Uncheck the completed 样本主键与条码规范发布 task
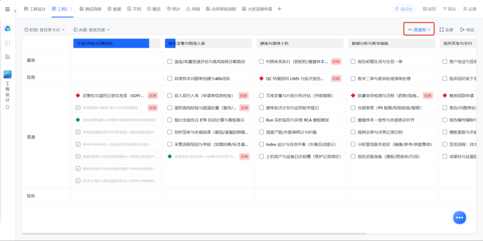The height and width of the screenshot is (241, 483). [78, 181]
